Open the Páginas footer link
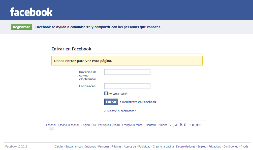This screenshot has height=150, width=253. pos(117,146)
